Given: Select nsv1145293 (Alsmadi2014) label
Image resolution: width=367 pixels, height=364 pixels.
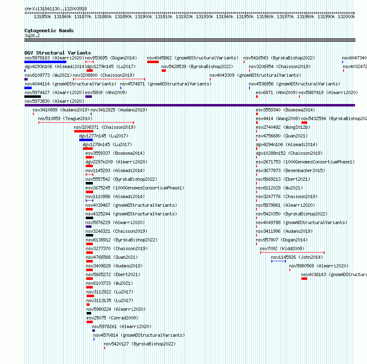Looking at the screenshot, I should click(x=115, y=170).
